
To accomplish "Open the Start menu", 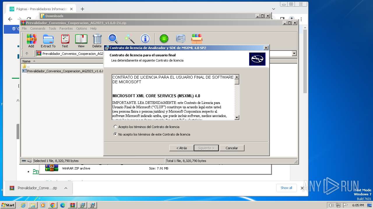I will pyautogui.click(x=8, y=205).
